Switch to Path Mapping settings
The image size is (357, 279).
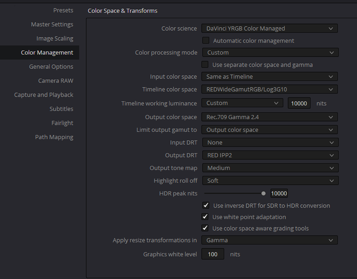[54, 137]
